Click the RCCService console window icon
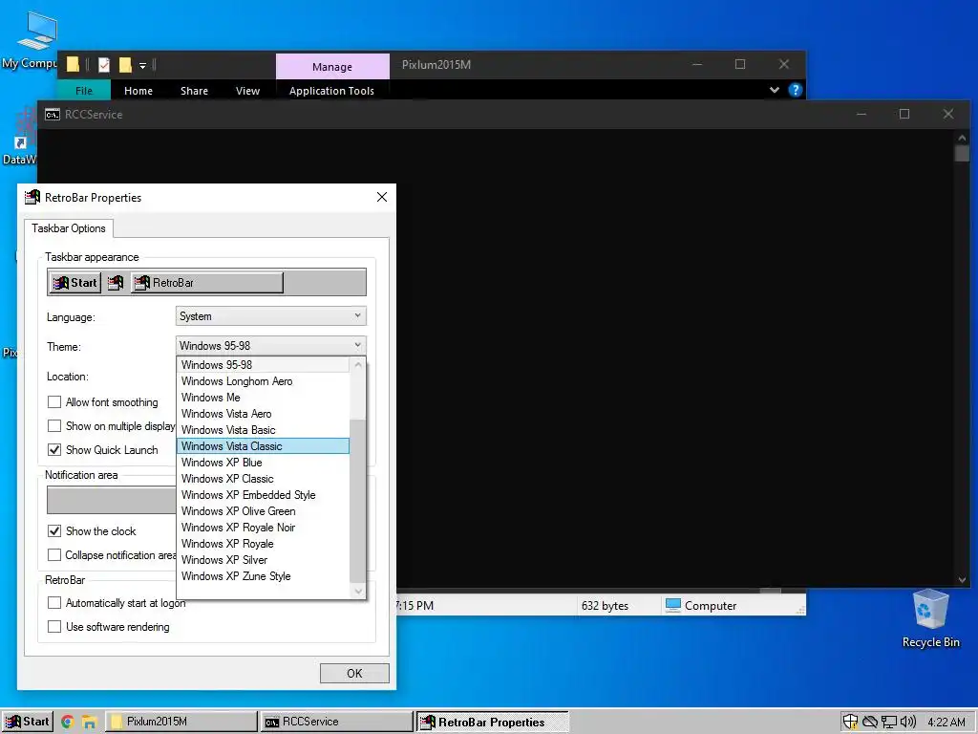The width and height of the screenshot is (978, 734). click(x=53, y=115)
